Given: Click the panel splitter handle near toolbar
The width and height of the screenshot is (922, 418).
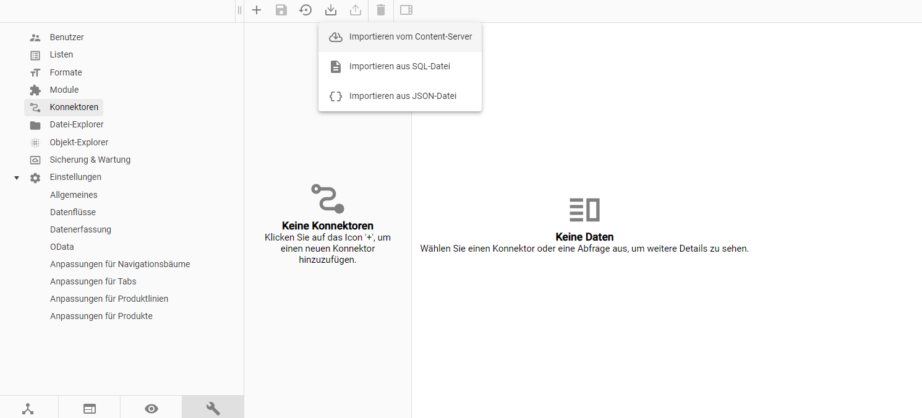Looking at the screenshot, I should [x=239, y=10].
